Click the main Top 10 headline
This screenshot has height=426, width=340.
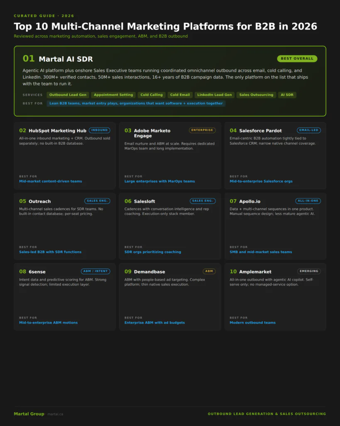165,26
